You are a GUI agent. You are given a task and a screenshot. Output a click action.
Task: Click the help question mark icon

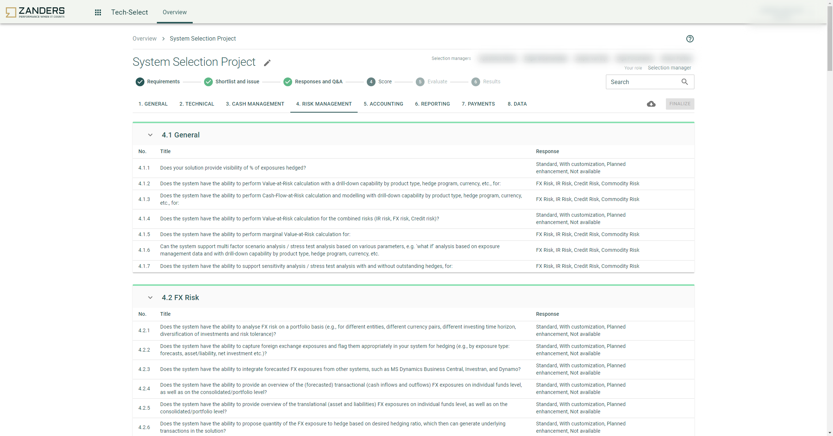point(690,39)
